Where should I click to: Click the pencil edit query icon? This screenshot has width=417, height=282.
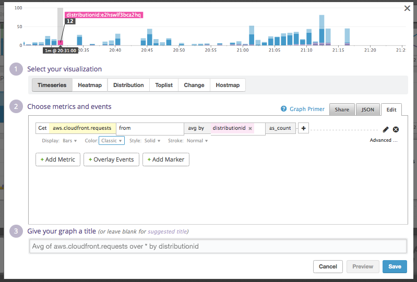[386, 129]
